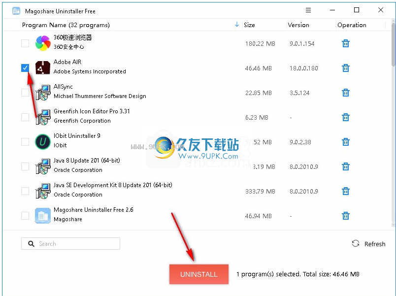
Task: Close the Magoshare Uninstaller window
Action: coord(381,10)
